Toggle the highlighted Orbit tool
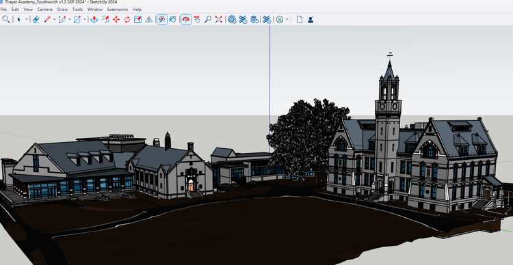This screenshot has width=513, height=265. click(x=186, y=20)
